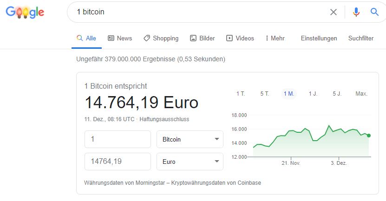
Task: Click the green current-price dot on chart
Action: (369, 136)
